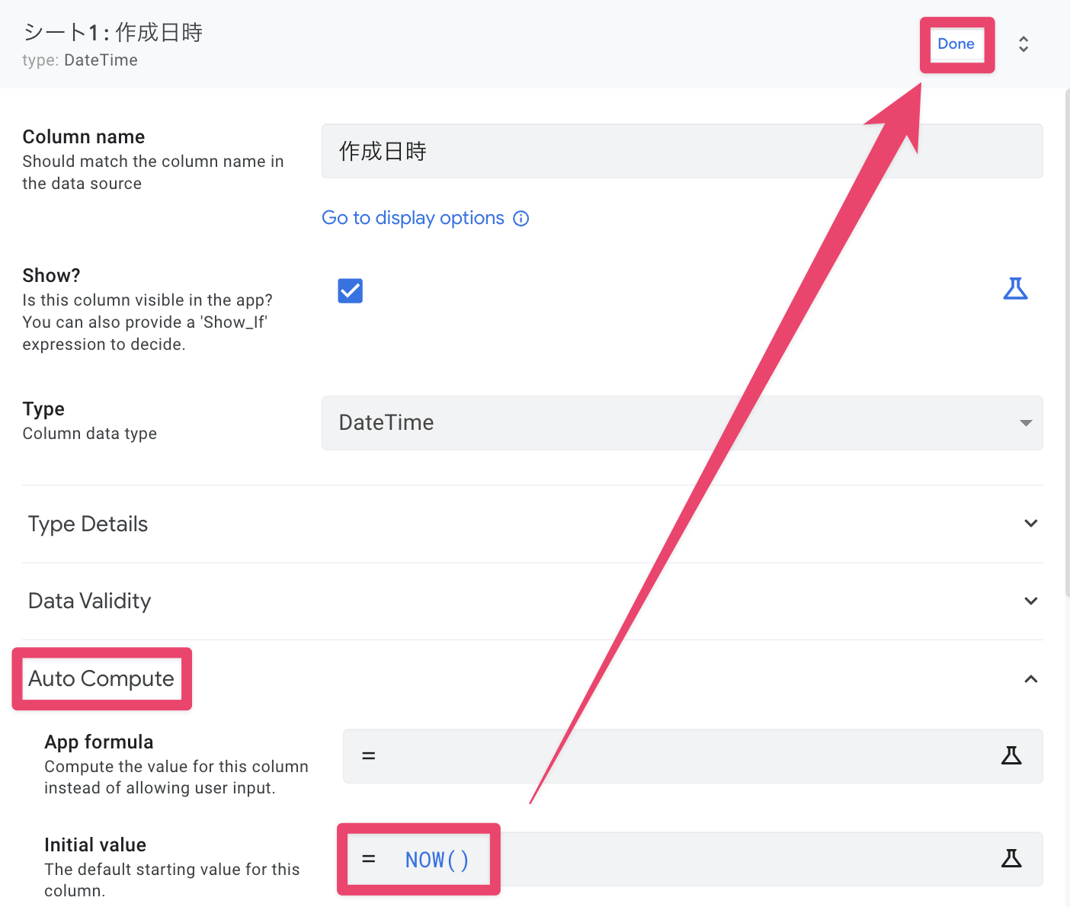The image size is (1070, 907).
Task: Toggle the up-down collapse arrows beside Done
Action: [1024, 44]
